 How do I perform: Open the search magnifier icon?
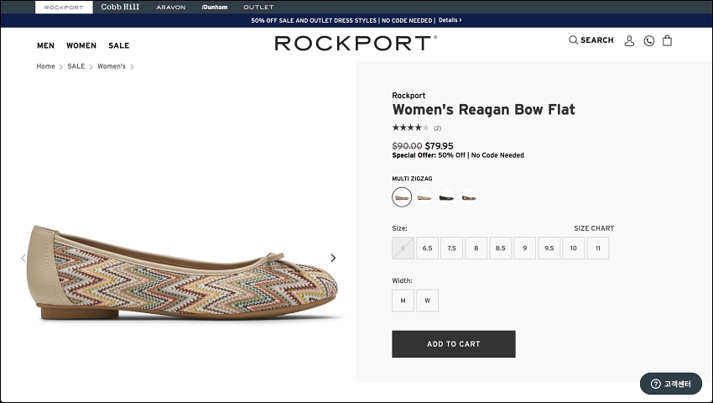(574, 40)
